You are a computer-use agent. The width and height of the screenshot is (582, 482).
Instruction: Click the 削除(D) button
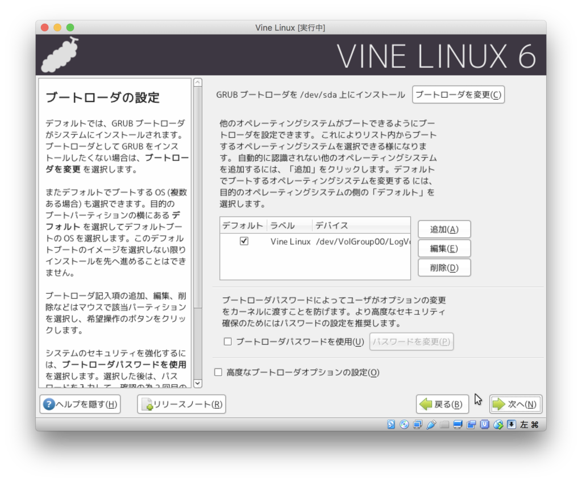tap(444, 268)
